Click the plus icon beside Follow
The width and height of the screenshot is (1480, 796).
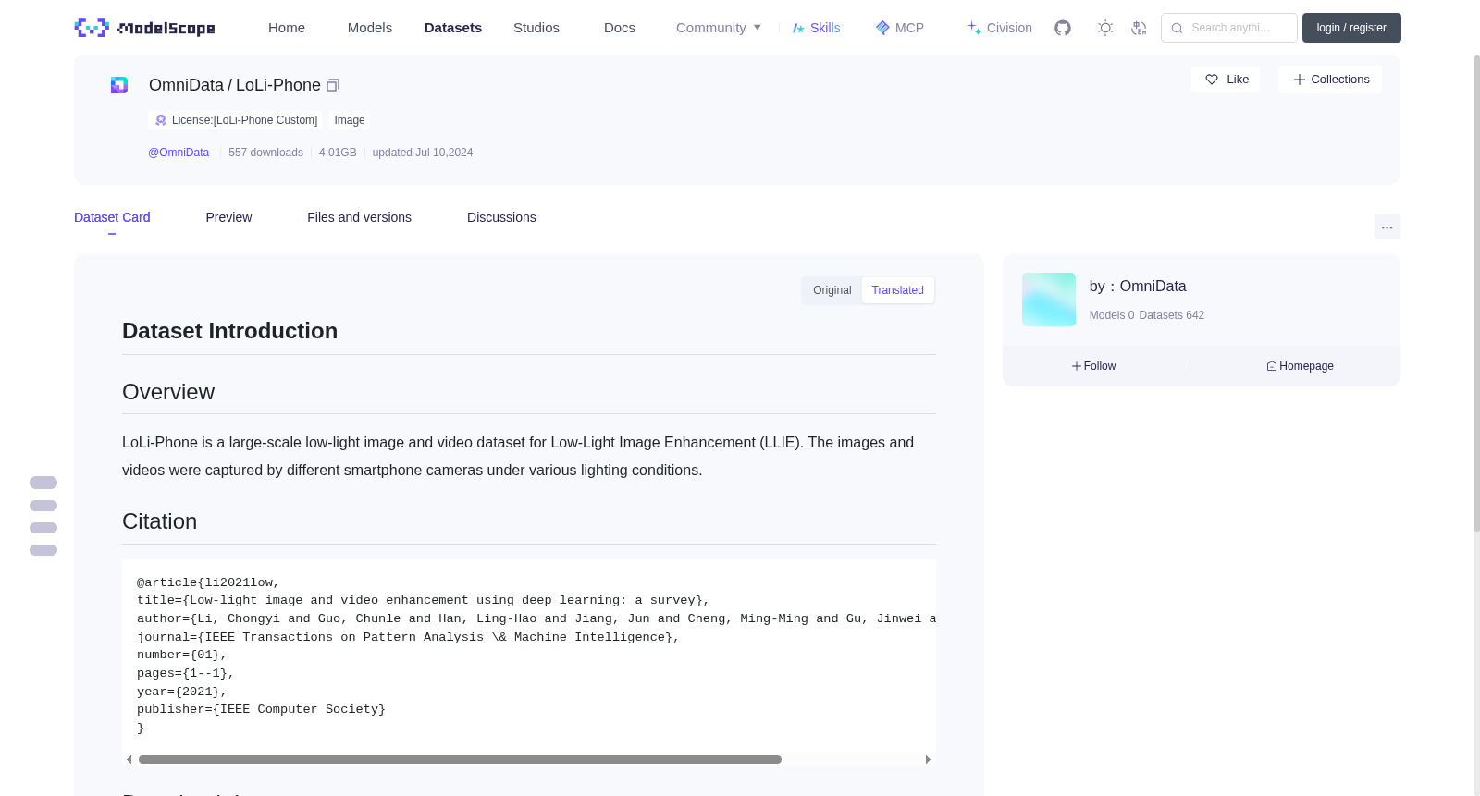[1077, 366]
